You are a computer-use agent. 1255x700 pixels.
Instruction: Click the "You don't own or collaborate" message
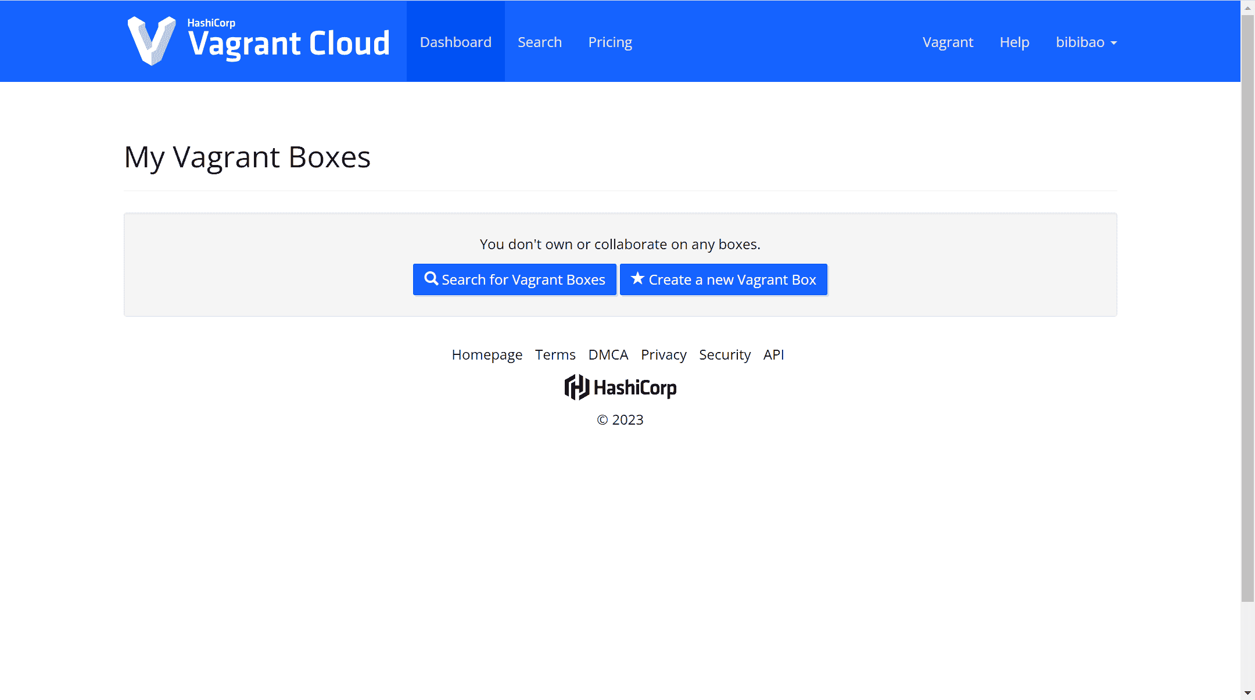point(620,244)
